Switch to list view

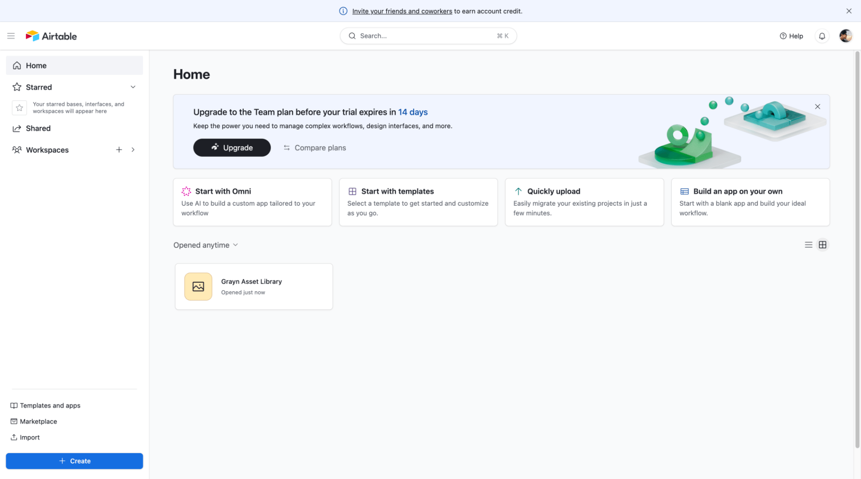[x=808, y=245]
